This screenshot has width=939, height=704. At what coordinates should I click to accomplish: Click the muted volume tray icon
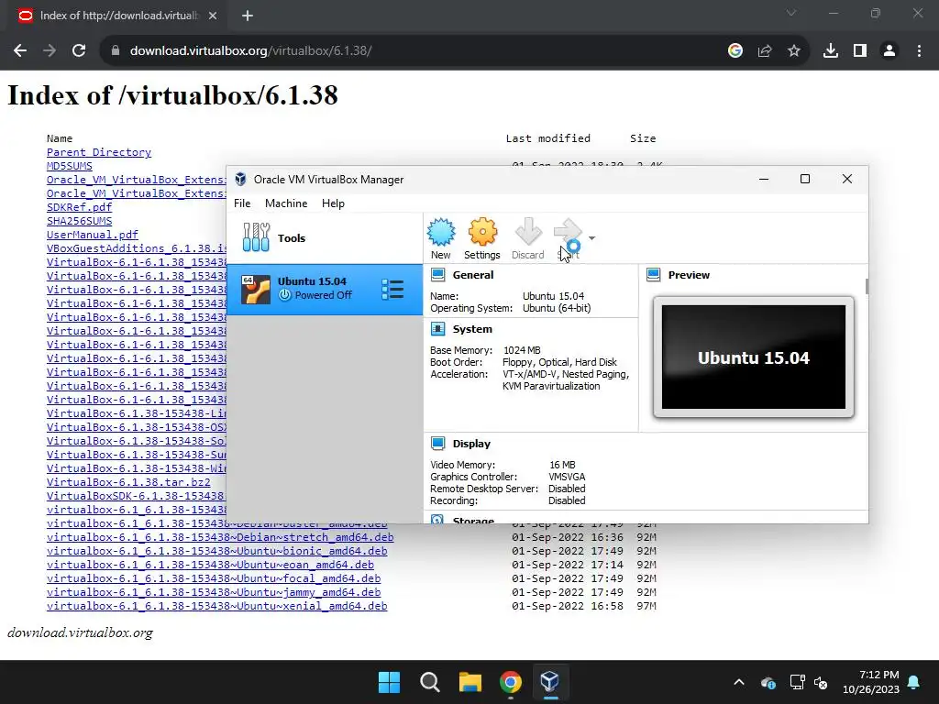tap(821, 682)
